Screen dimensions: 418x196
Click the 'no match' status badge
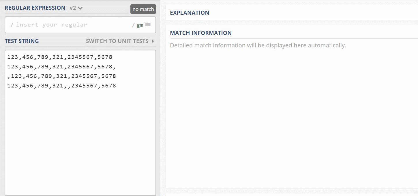143,9
